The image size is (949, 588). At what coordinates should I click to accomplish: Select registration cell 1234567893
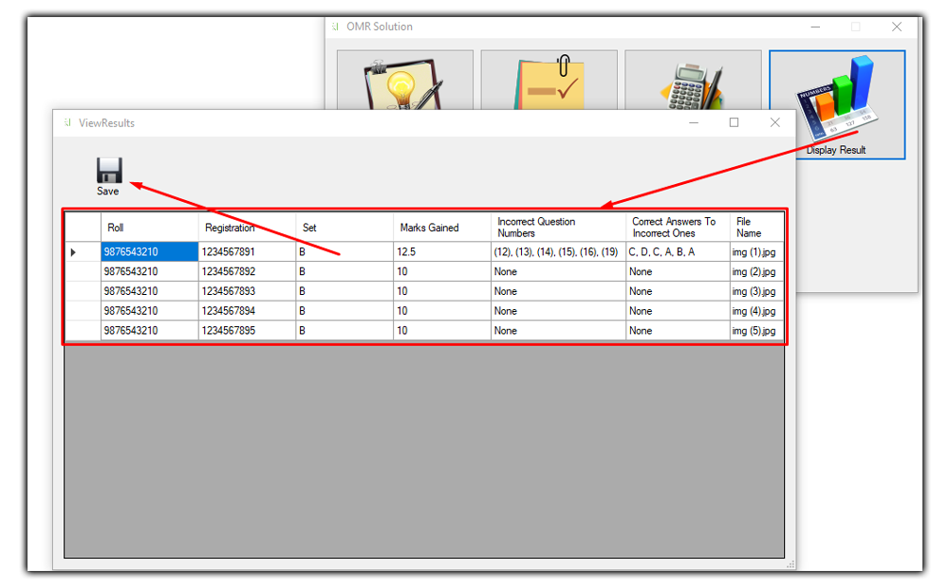click(247, 291)
